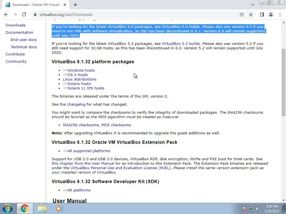Viewport: 286px width, 214px height.
Task: Open the tab search chevron
Action: coord(252,5)
